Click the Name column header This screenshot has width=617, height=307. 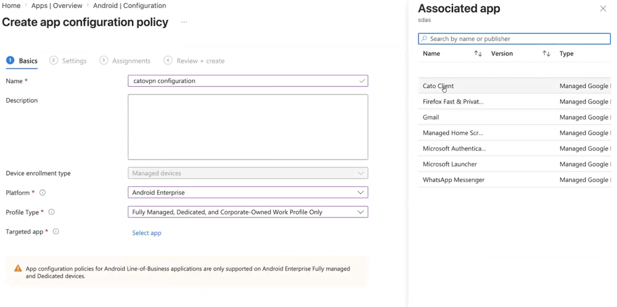tap(431, 54)
